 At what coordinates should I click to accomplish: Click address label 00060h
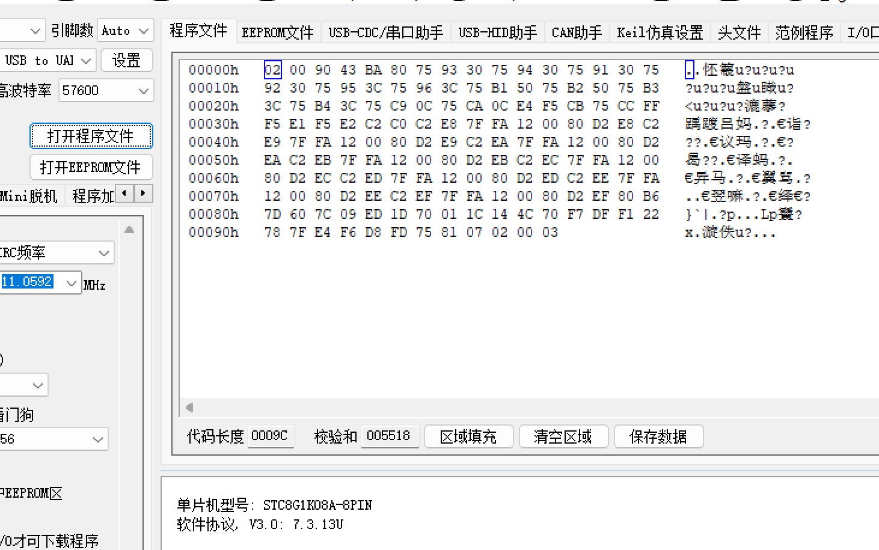(213, 178)
